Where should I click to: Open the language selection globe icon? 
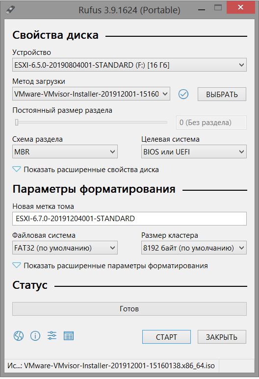pyautogui.click(x=19, y=336)
